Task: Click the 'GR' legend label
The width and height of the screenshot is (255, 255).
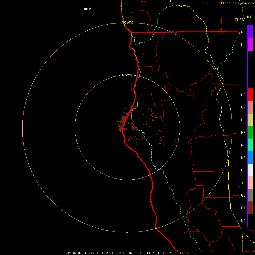Action: coord(243,107)
